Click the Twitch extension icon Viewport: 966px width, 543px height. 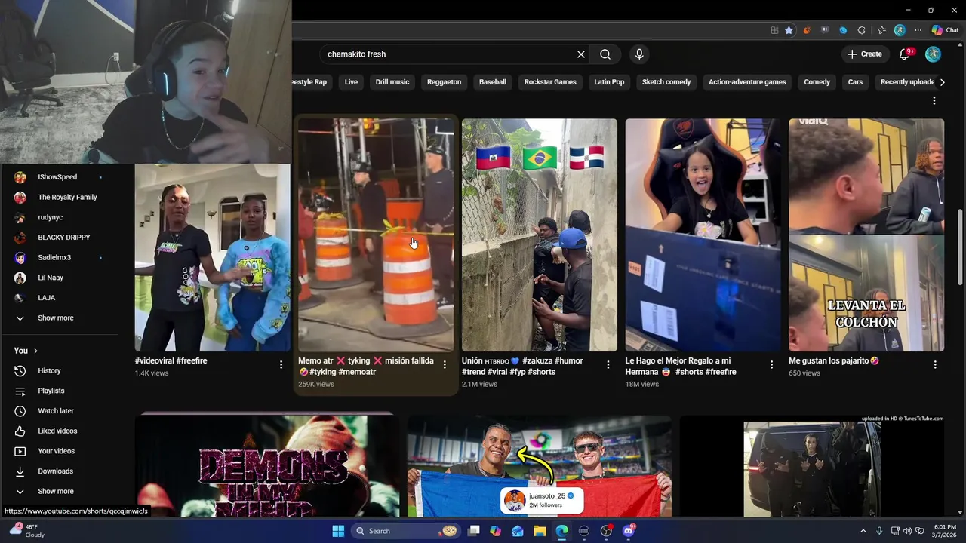tap(825, 30)
